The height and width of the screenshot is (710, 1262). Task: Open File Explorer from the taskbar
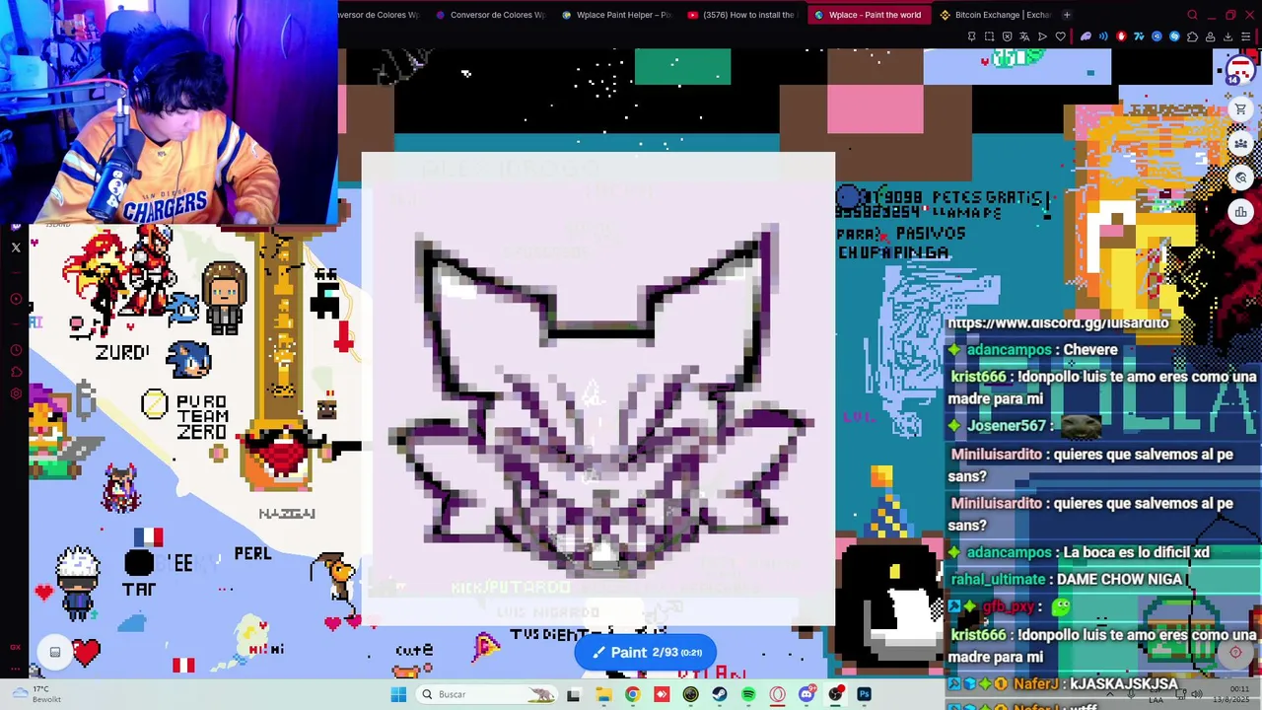tap(603, 694)
